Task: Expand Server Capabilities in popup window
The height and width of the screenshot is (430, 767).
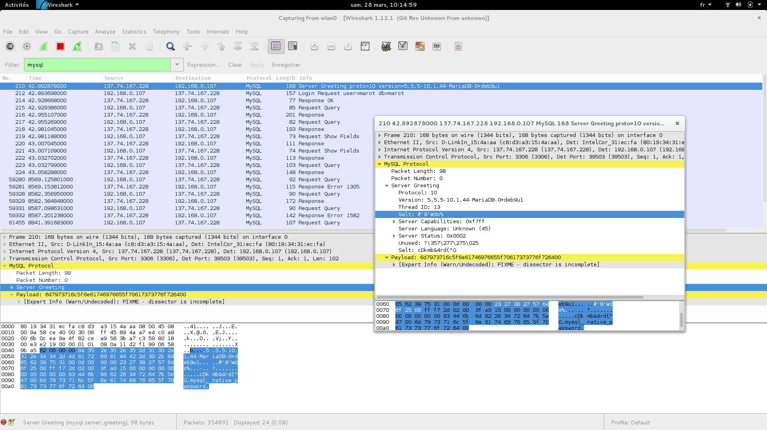Action: pos(394,222)
